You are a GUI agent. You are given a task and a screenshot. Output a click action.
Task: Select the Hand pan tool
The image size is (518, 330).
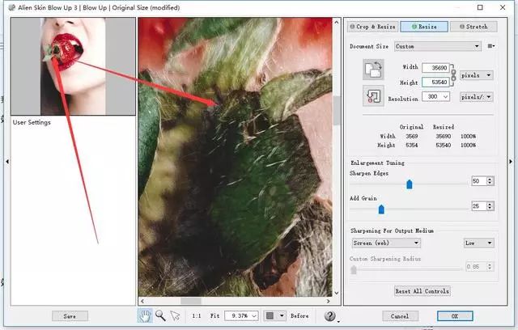point(145,315)
